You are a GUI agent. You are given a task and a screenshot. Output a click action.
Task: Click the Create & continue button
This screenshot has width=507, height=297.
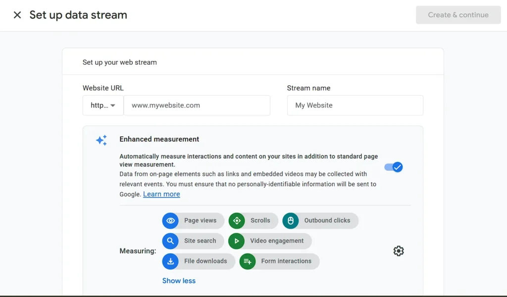coord(458,15)
